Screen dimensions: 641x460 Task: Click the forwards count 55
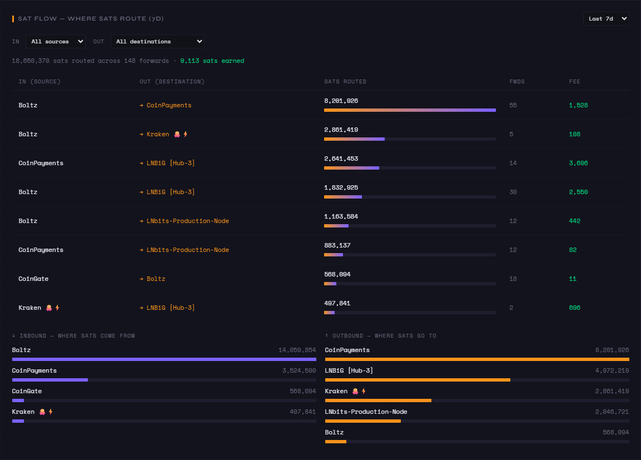(x=513, y=106)
